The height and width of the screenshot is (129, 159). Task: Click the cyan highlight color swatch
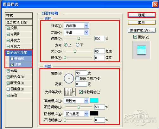click(94, 100)
